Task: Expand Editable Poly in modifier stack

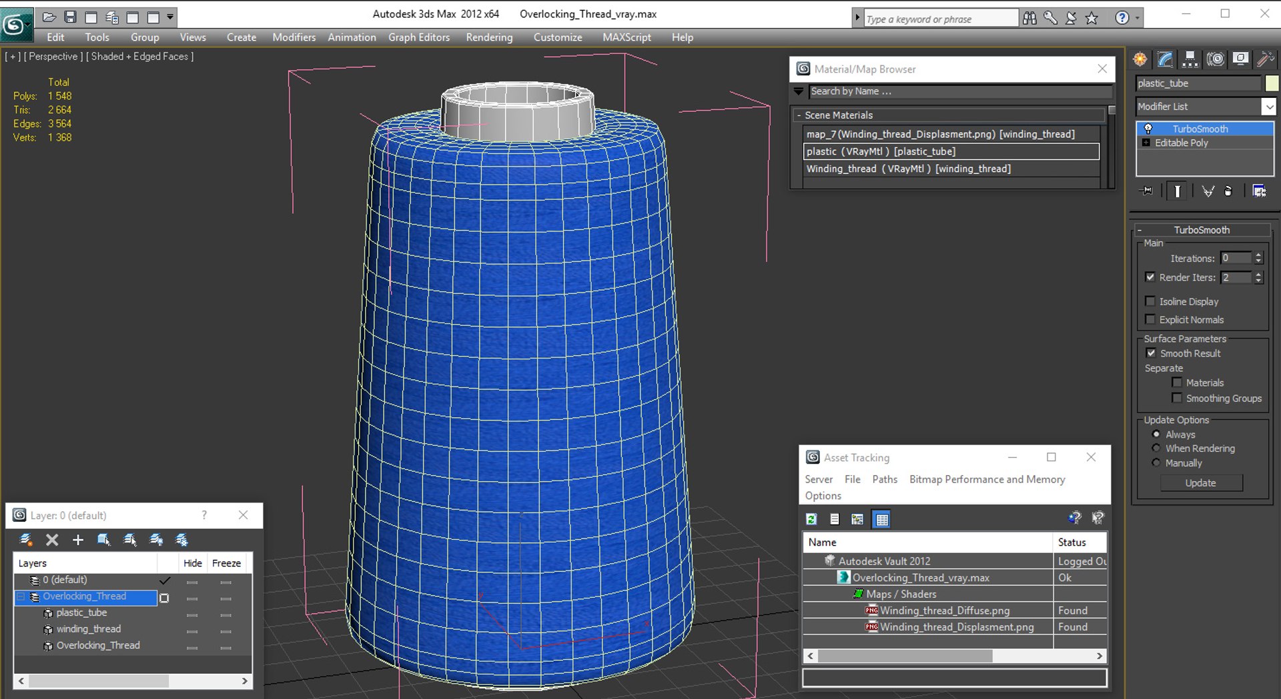Action: pyautogui.click(x=1146, y=143)
